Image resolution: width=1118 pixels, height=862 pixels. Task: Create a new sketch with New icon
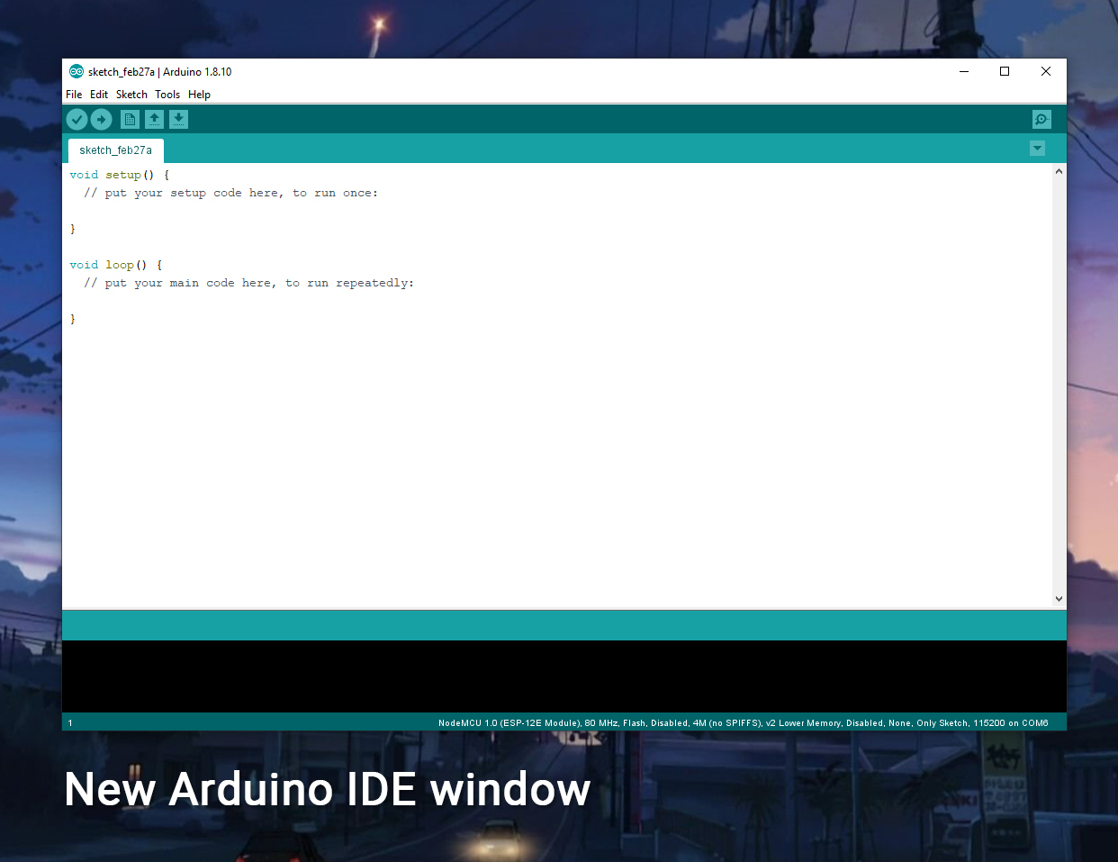(x=130, y=119)
